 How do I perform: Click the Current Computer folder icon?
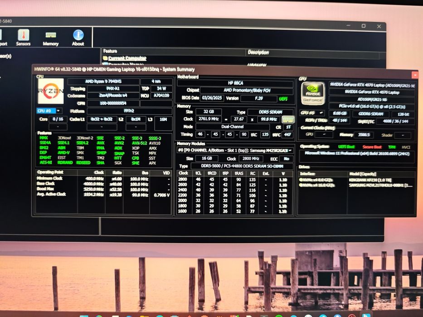105,58
